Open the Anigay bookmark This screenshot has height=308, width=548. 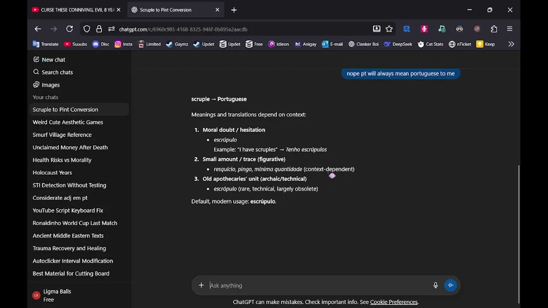tap(306, 44)
